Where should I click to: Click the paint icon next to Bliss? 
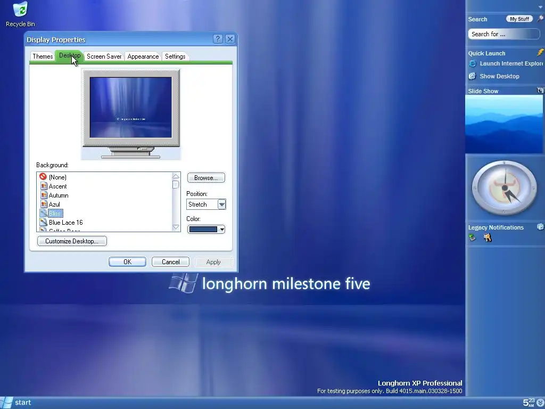click(43, 213)
